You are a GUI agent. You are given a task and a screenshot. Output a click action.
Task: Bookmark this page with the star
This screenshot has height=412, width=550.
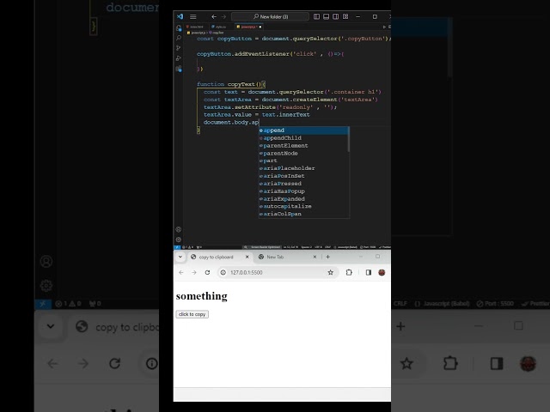330,273
